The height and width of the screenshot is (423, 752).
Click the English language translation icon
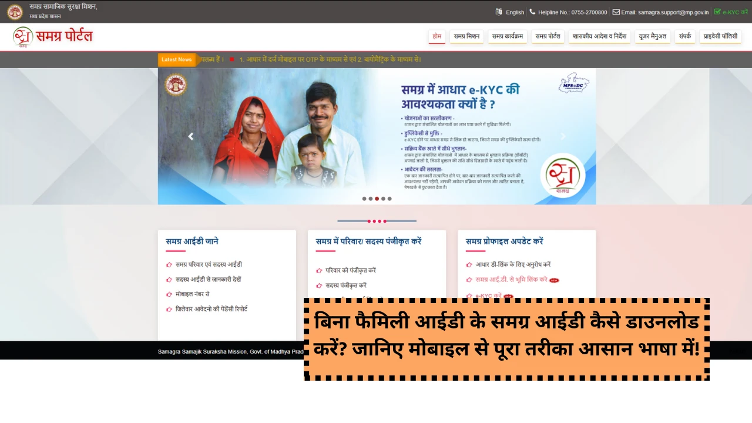(x=500, y=12)
